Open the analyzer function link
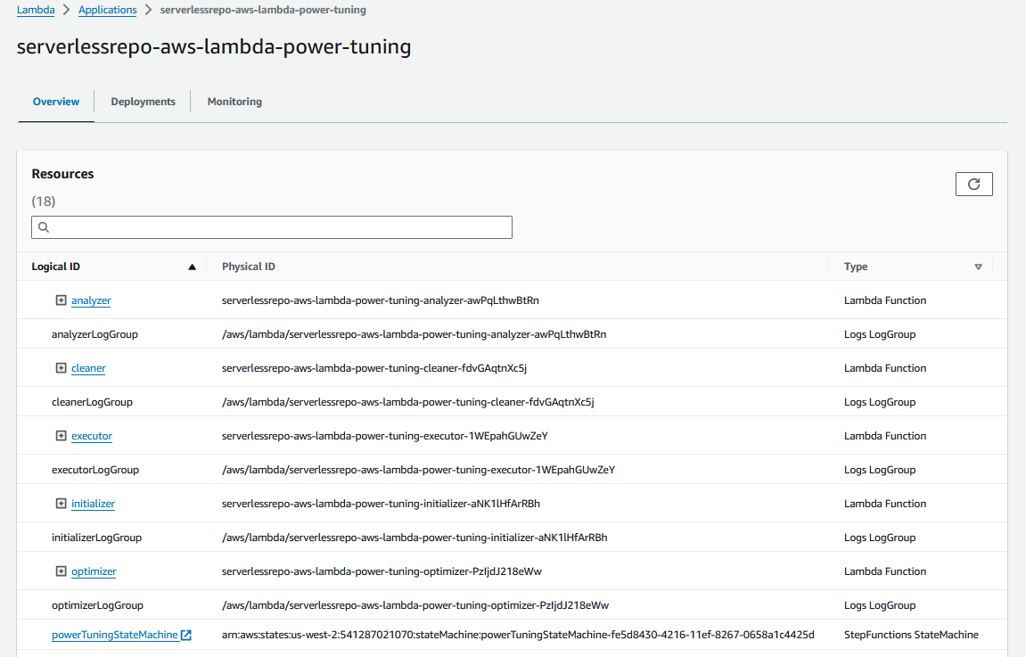 91,300
